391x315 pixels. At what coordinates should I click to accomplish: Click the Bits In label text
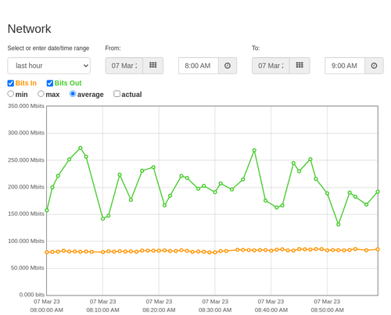click(26, 83)
